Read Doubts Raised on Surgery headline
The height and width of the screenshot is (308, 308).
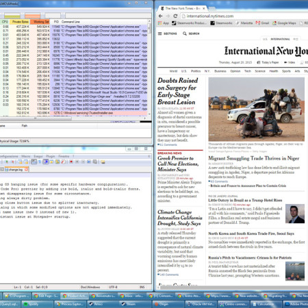178,91
